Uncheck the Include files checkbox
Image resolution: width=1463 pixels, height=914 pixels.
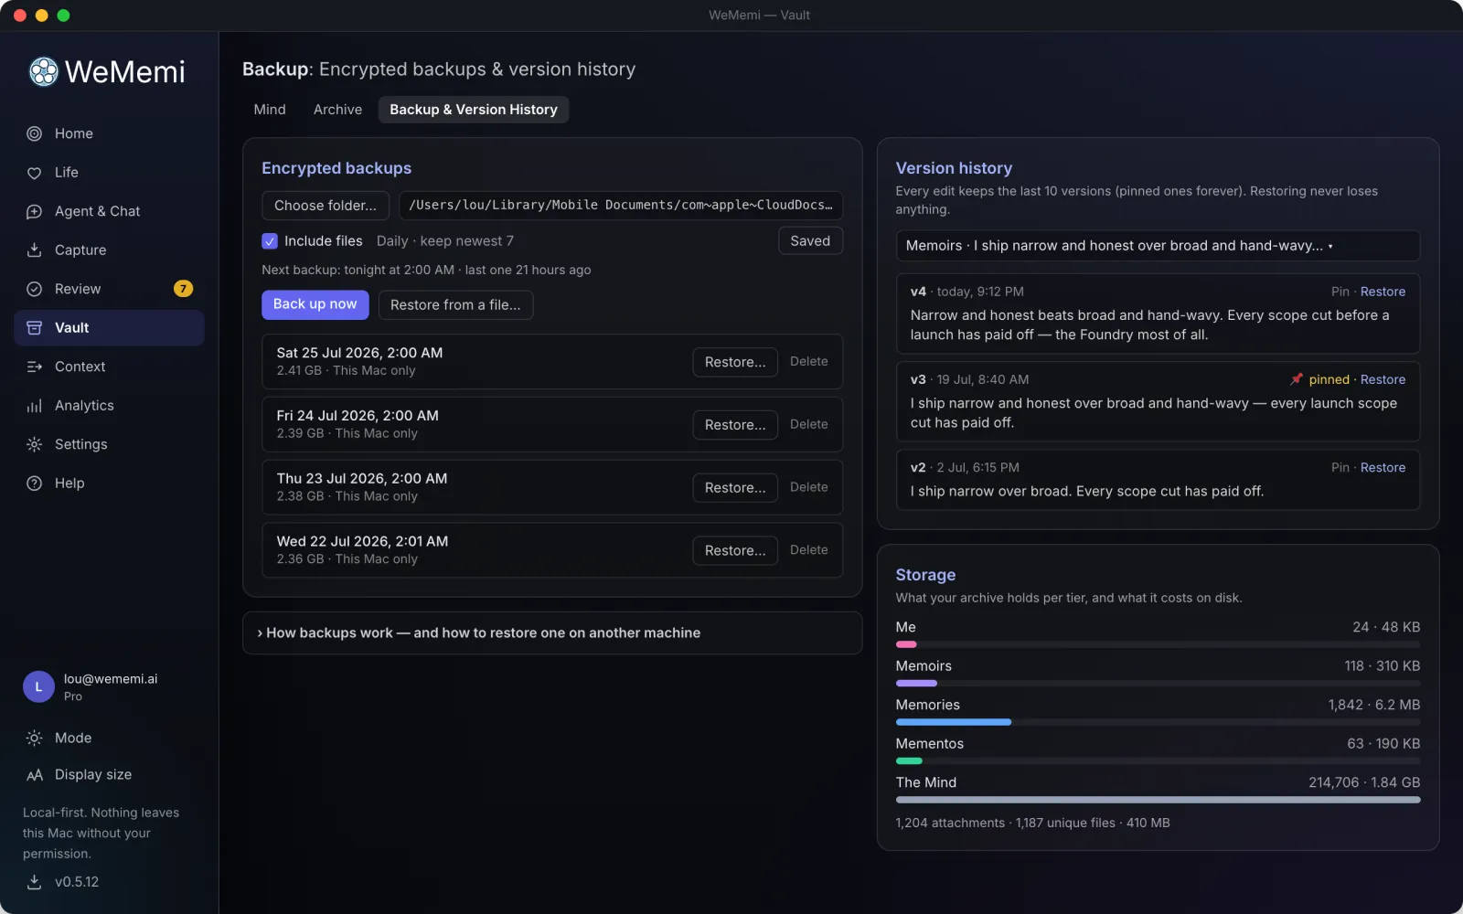coord(270,241)
